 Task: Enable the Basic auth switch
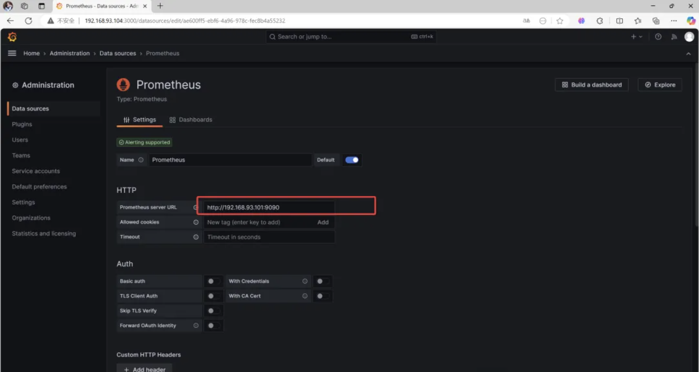click(x=213, y=281)
